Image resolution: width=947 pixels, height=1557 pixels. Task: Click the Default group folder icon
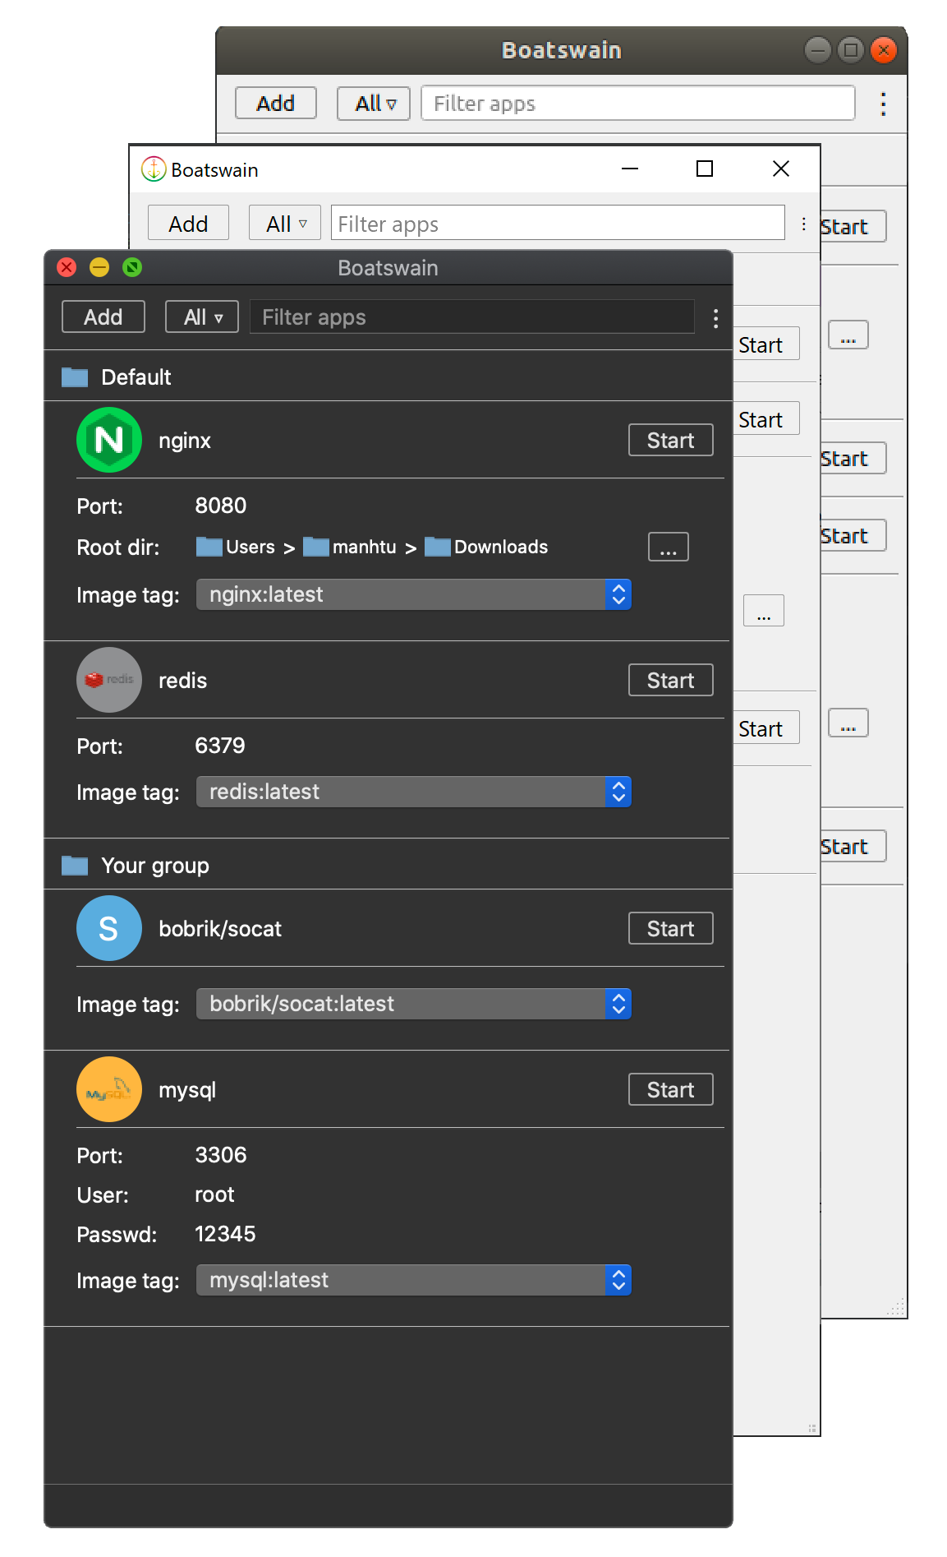(x=75, y=377)
